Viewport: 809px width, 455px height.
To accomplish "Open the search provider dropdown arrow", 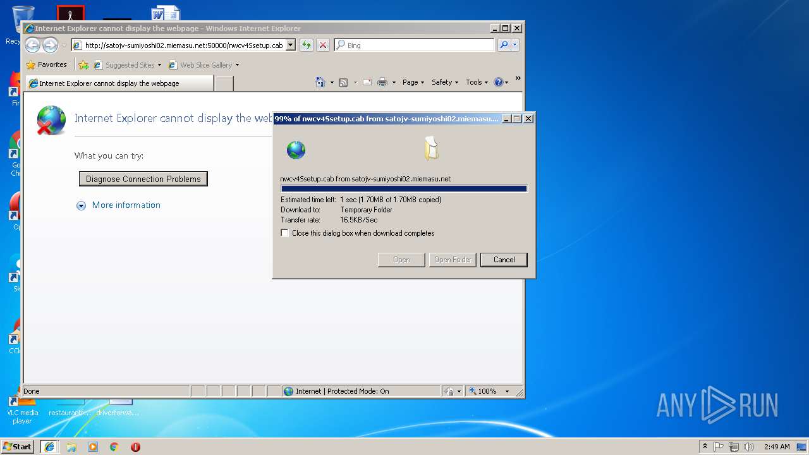I will [x=515, y=45].
